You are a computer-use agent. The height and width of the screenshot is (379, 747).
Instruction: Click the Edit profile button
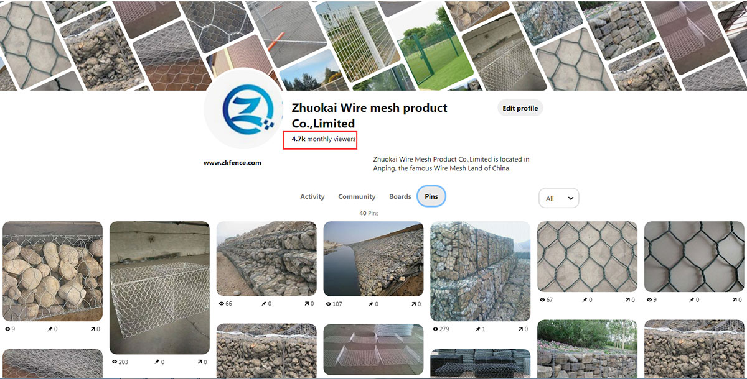(x=520, y=108)
